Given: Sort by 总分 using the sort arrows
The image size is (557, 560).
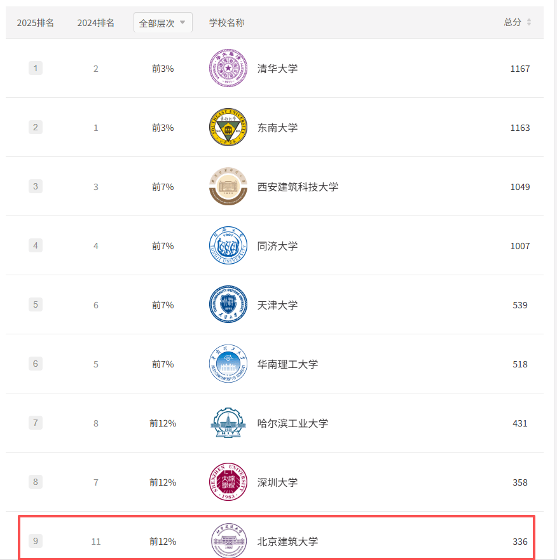Looking at the screenshot, I should (x=529, y=22).
